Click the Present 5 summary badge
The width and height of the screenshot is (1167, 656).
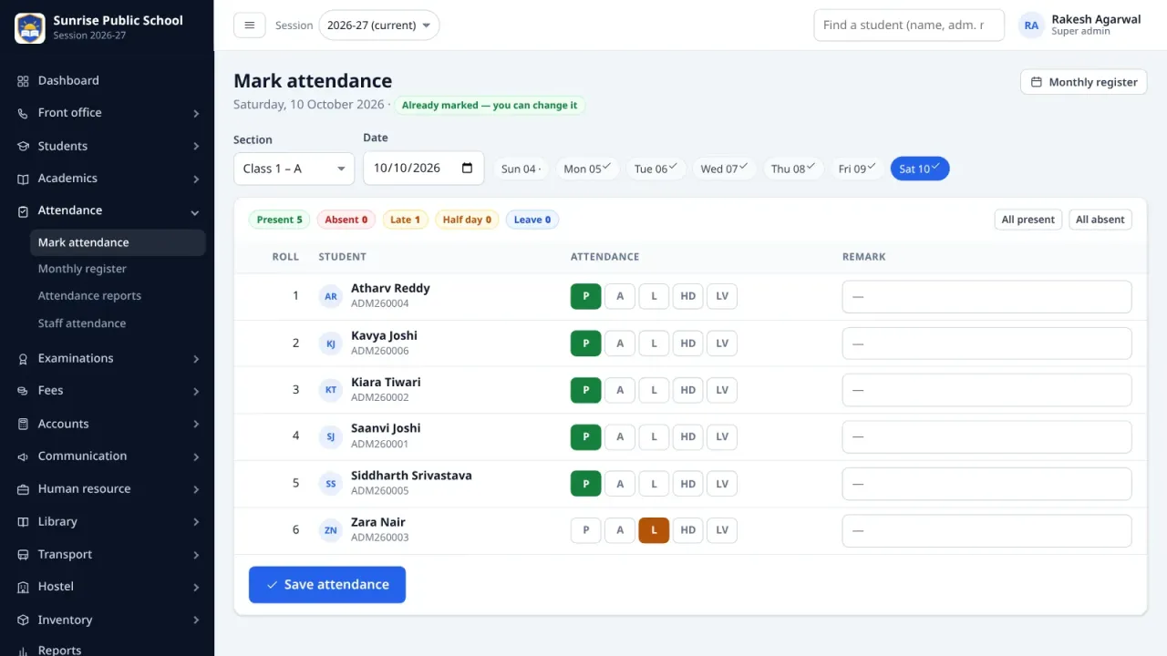pos(279,220)
